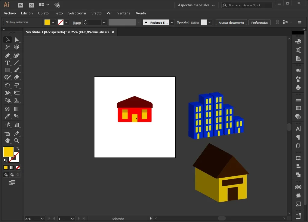This screenshot has width=308, height=222.
Task: Open the Efecto menu
Action: tap(97, 13)
